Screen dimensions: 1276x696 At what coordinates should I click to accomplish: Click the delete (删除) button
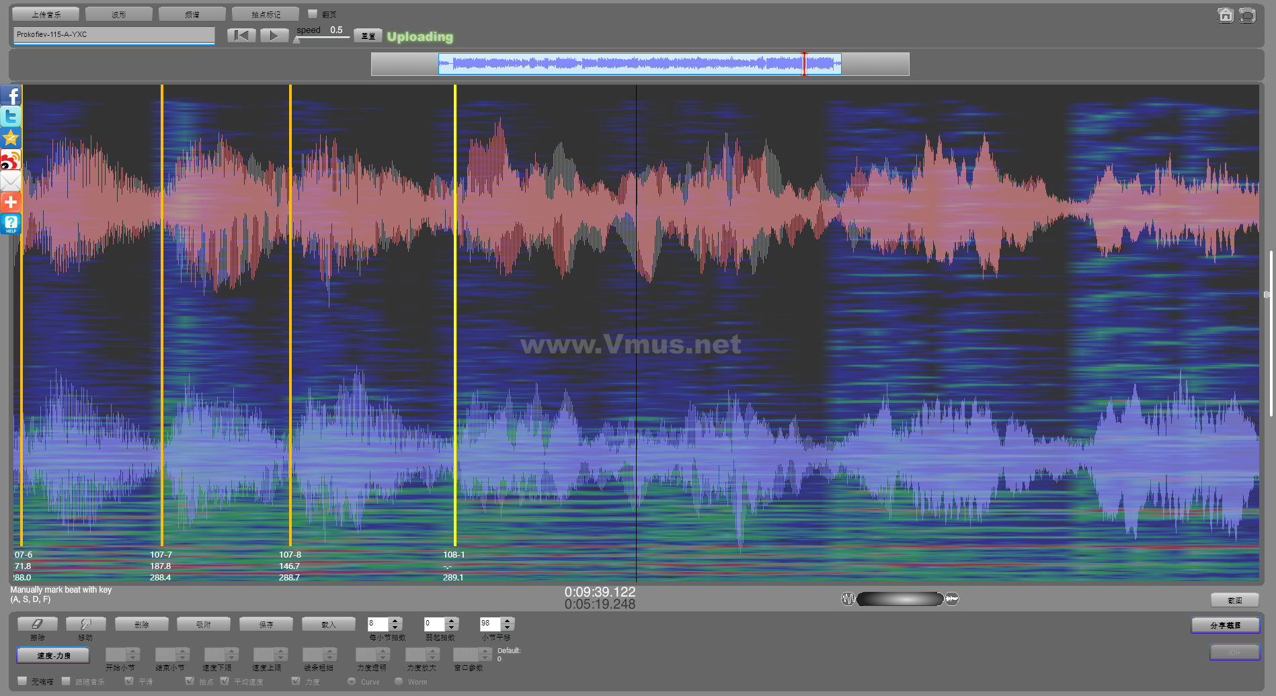coord(141,624)
